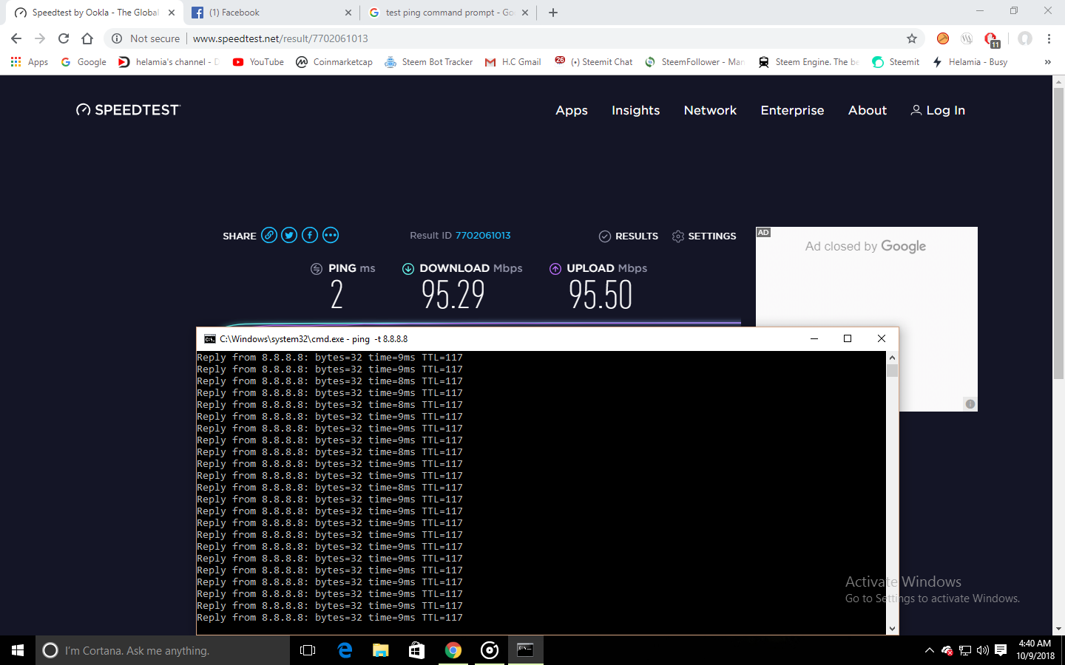Click the share link icon
This screenshot has width=1065, height=665.
coord(269,236)
